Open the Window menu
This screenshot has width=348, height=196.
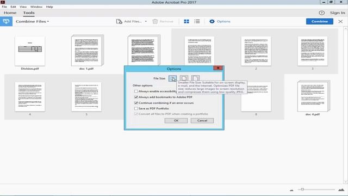point(36,7)
